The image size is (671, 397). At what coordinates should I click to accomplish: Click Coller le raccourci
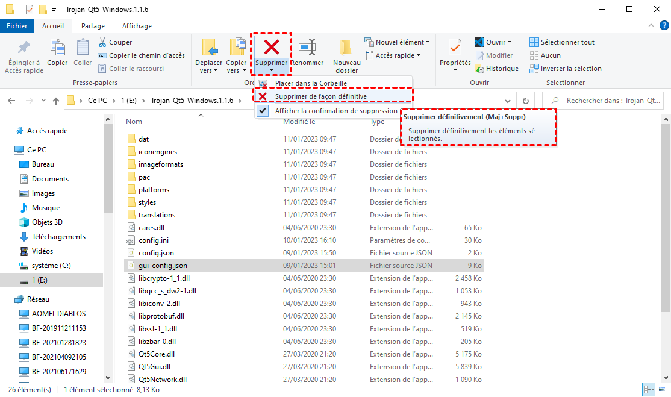tap(131, 69)
